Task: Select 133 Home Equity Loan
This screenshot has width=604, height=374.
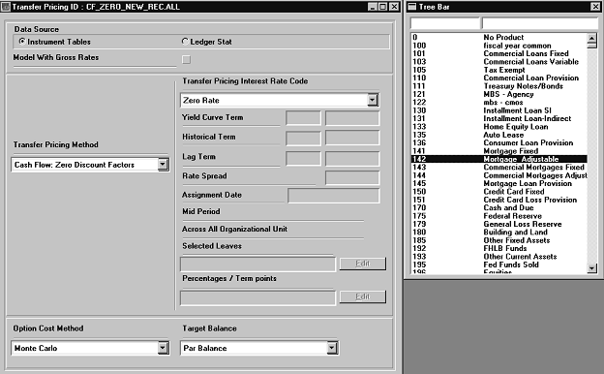Action: tap(499, 127)
